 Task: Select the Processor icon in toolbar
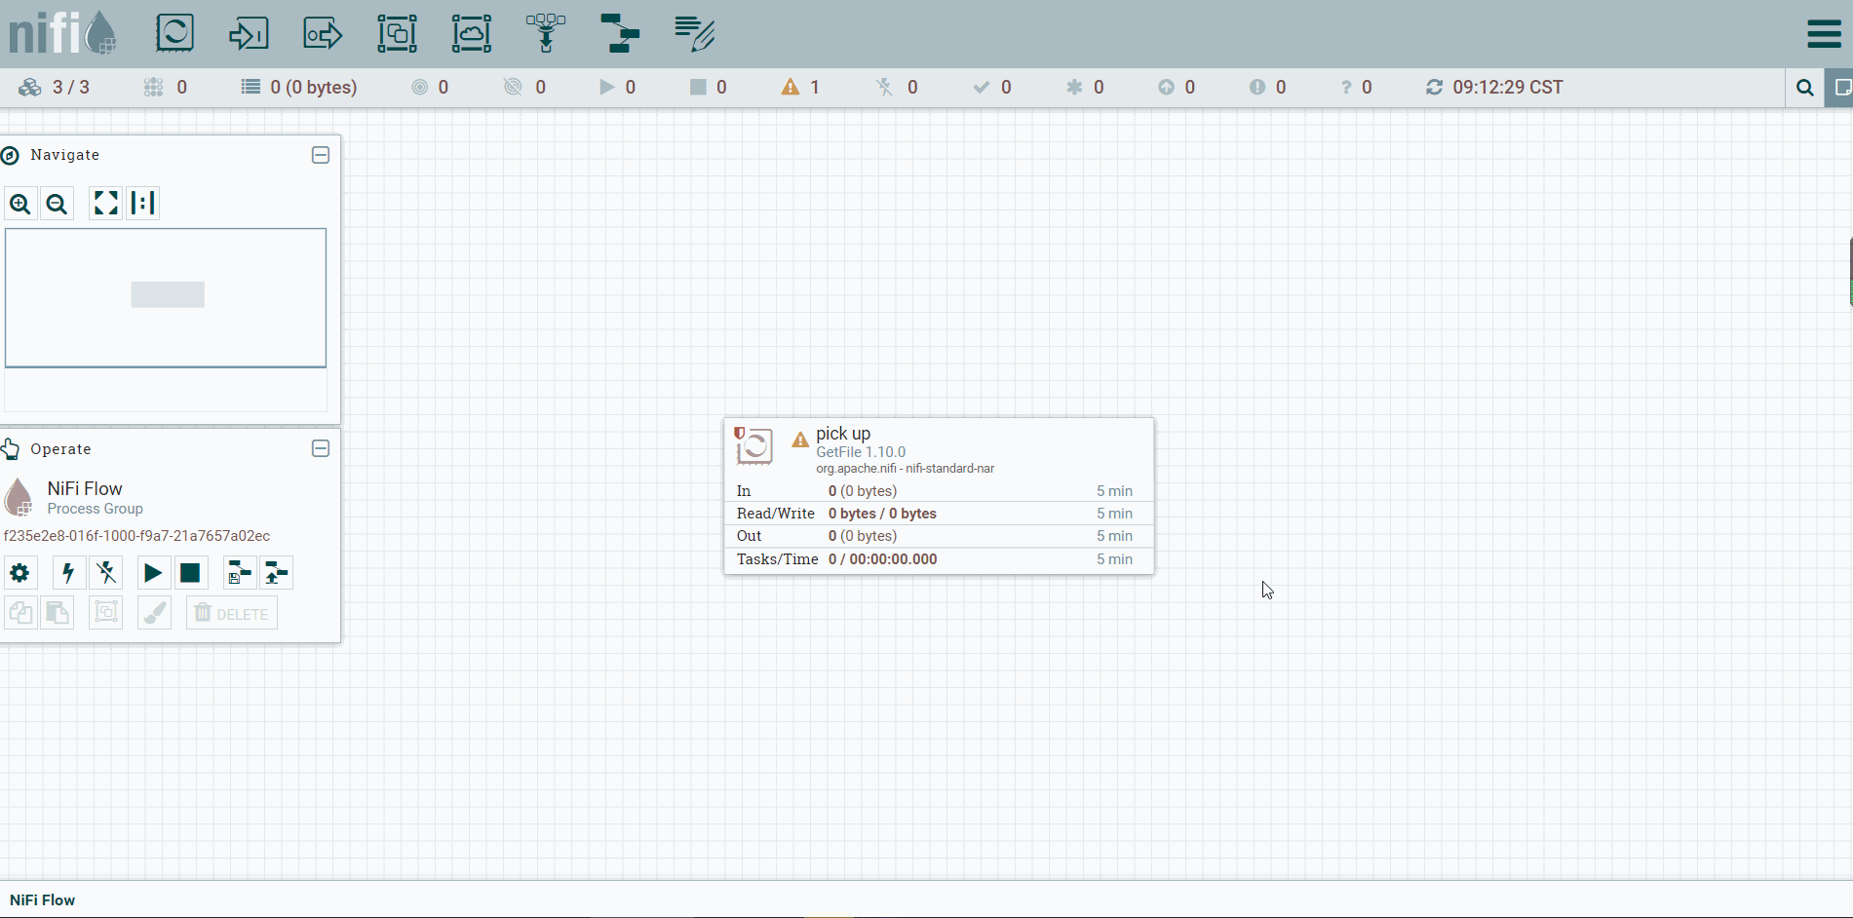(175, 33)
